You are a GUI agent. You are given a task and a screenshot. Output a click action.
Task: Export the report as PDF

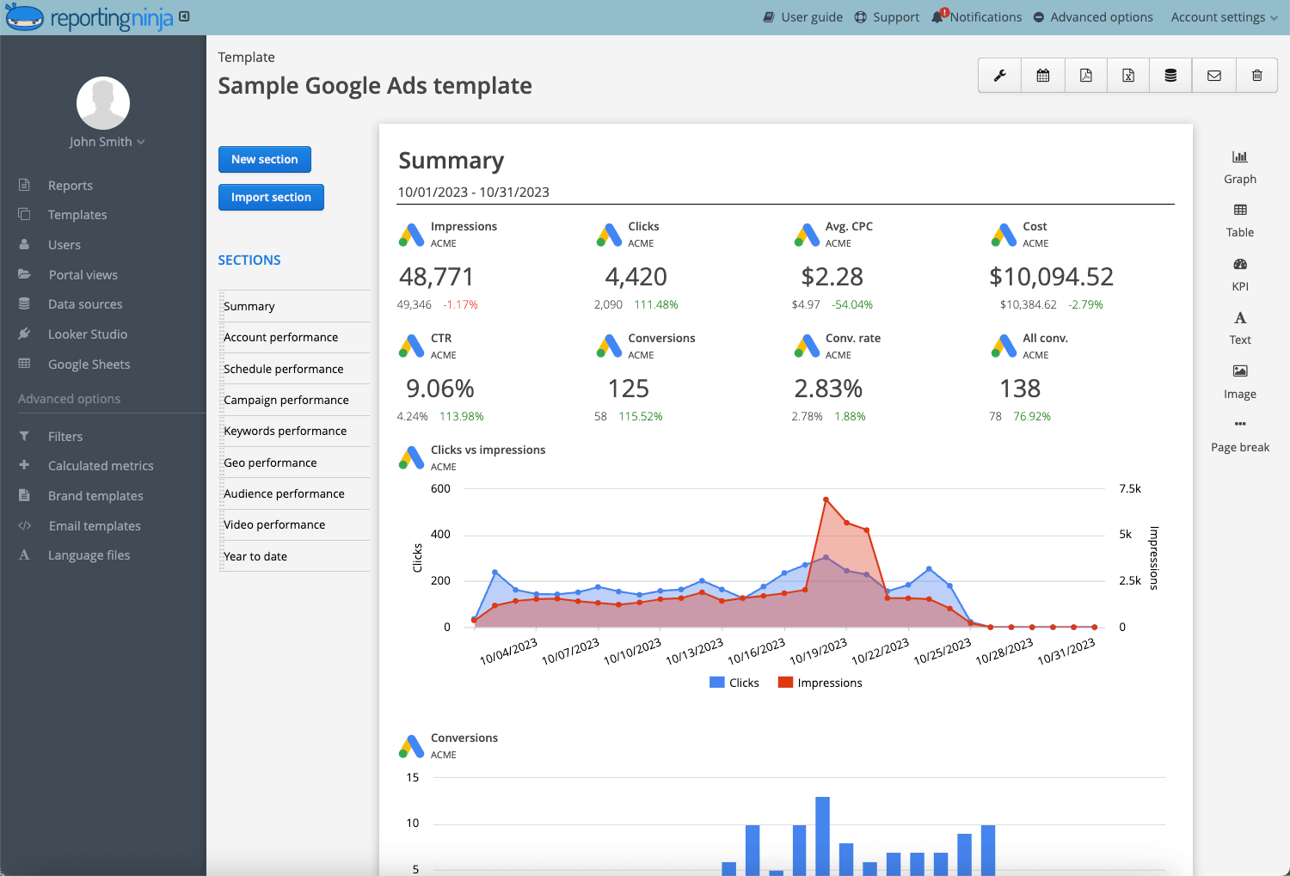[x=1085, y=75]
